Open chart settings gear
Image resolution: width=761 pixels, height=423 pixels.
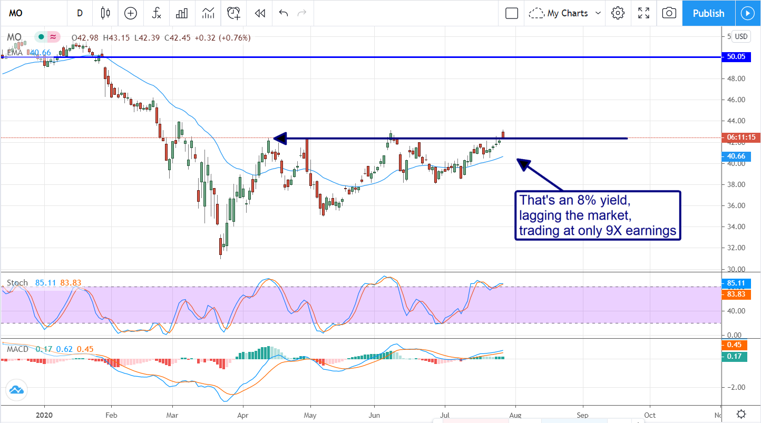pyautogui.click(x=618, y=13)
